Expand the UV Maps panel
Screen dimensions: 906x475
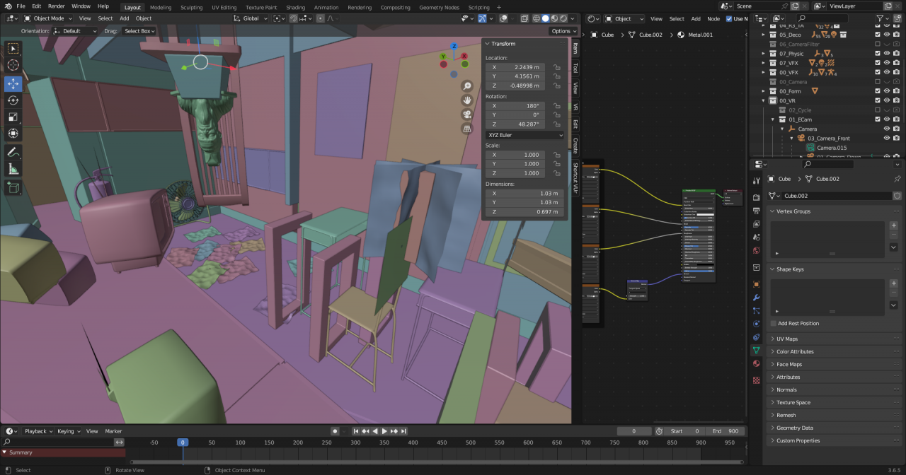(787, 339)
